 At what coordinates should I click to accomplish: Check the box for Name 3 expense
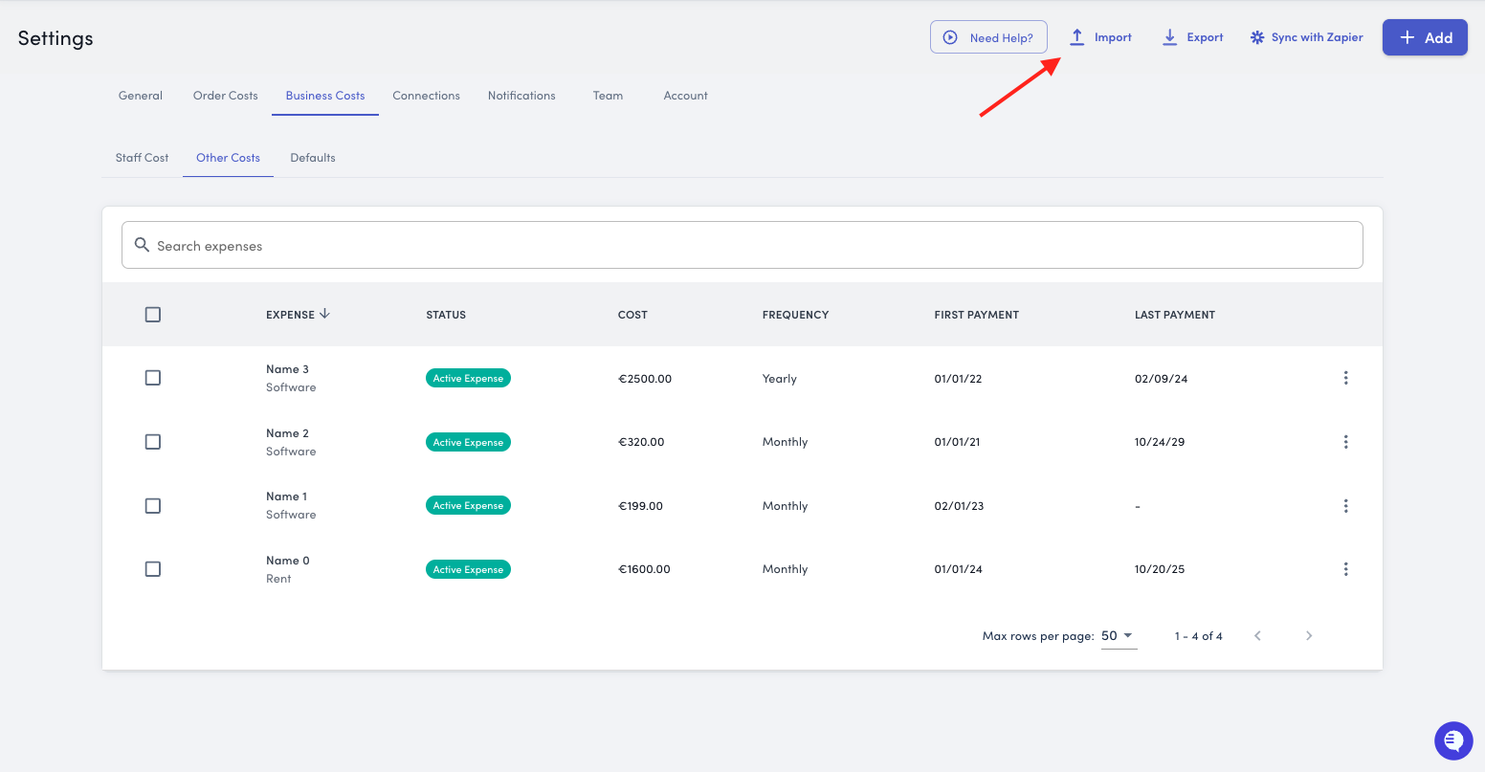[x=153, y=378]
